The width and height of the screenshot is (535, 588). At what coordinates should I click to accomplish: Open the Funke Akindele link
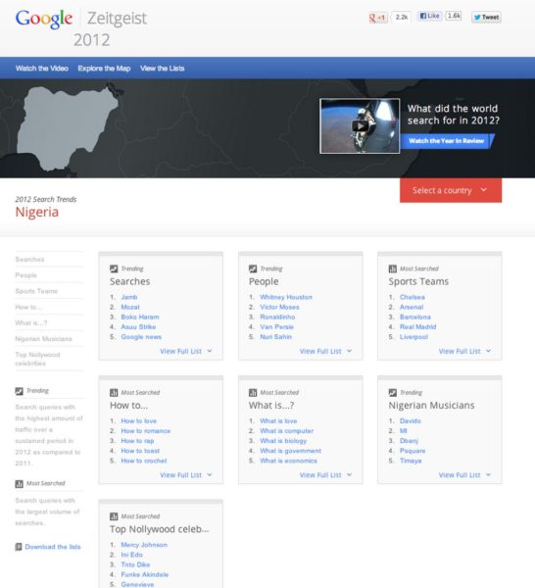pos(145,574)
